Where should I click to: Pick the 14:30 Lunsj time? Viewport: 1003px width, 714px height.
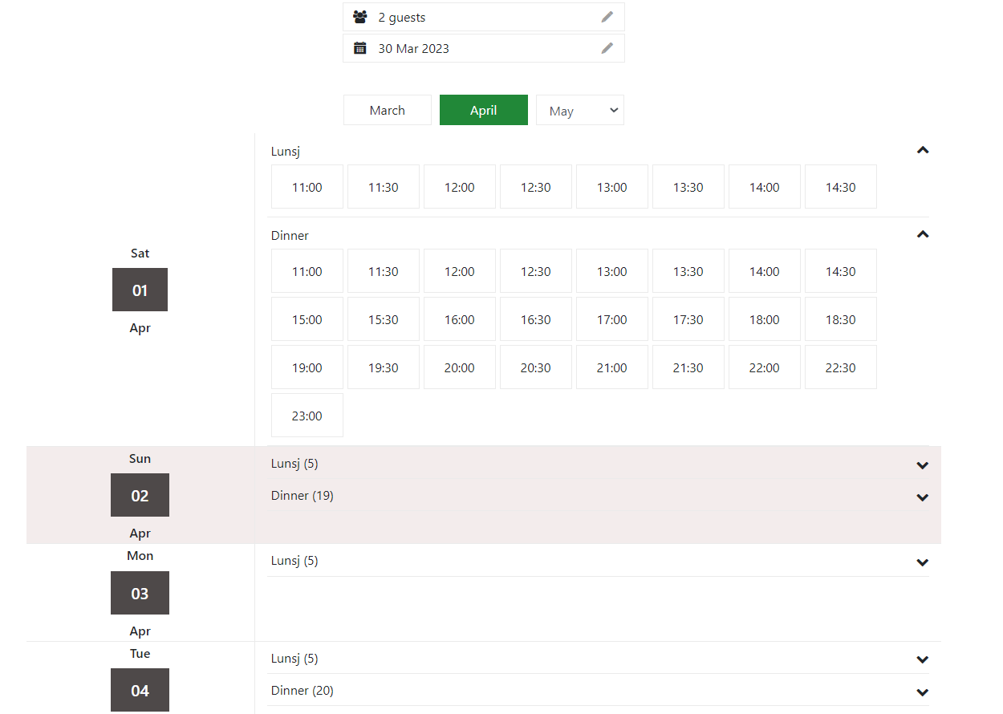click(840, 186)
